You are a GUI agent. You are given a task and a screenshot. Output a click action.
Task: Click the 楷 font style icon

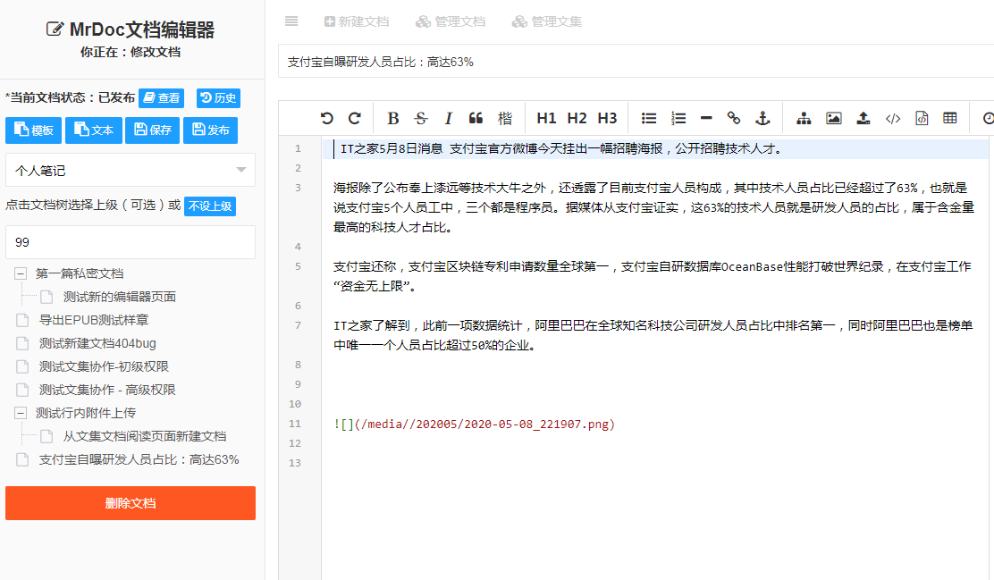click(505, 118)
